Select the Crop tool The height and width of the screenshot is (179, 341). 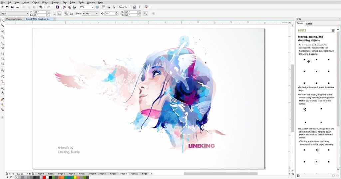[x=2, y=32]
